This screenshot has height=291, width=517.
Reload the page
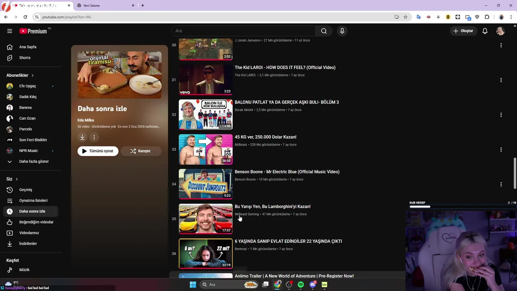pos(25,17)
